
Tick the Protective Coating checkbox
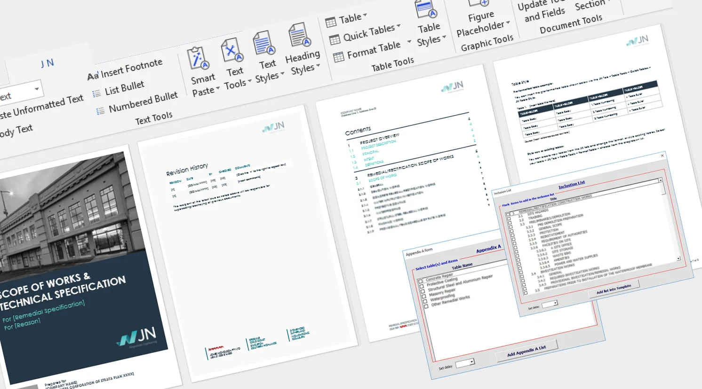[422, 286]
